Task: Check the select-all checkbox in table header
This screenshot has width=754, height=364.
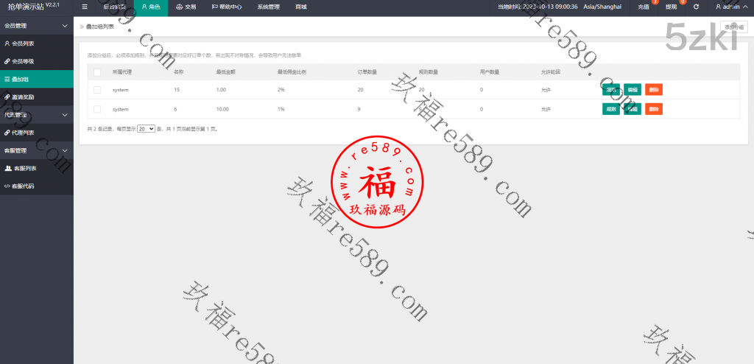Action: pos(97,72)
